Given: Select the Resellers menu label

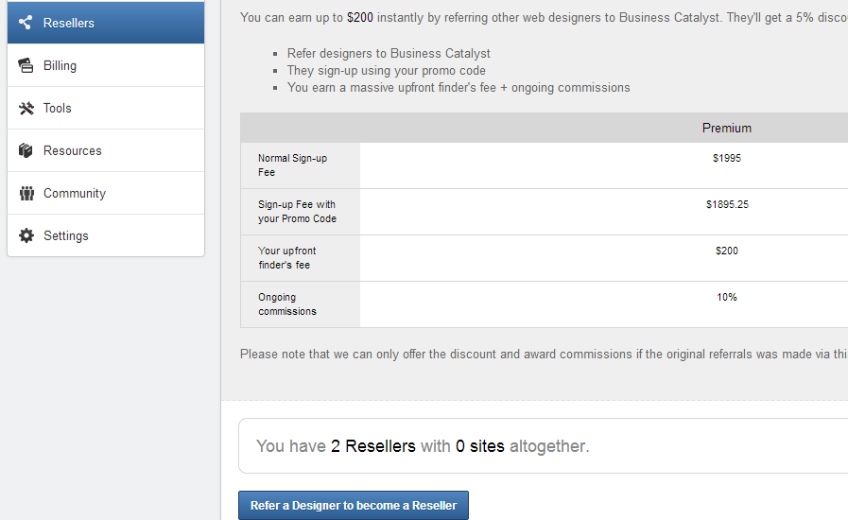Looking at the screenshot, I should pyautogui.click(x=69, y=23).
